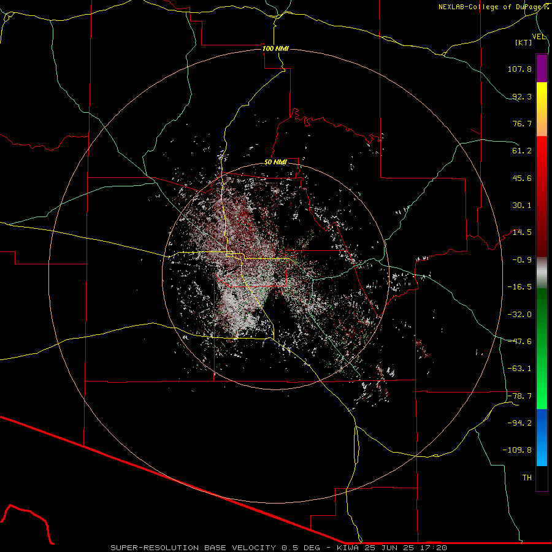Click the -78.7 legend value

[x=519, y=396]
